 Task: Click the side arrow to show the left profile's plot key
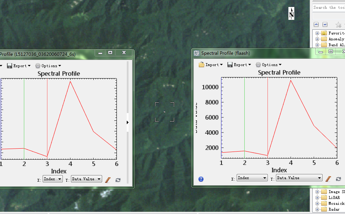127,122
